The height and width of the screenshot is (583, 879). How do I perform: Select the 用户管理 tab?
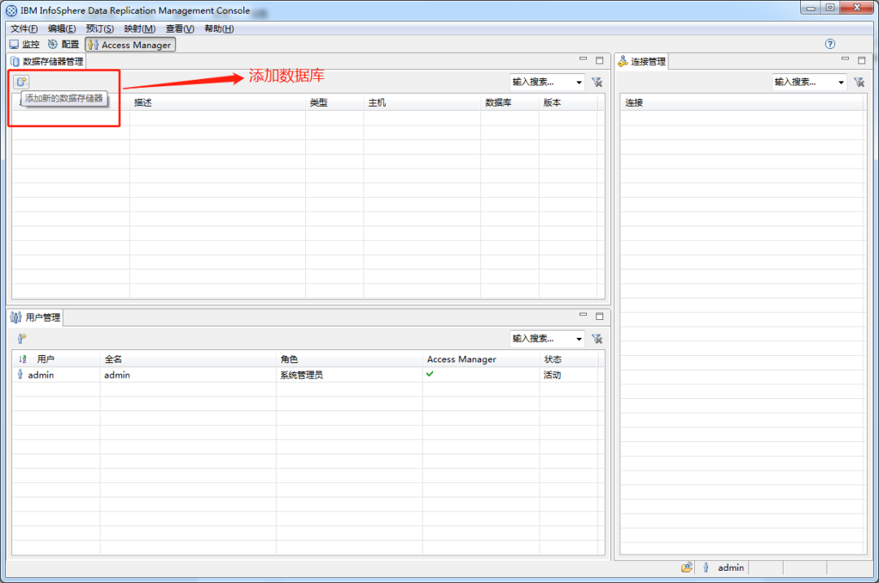36,318
